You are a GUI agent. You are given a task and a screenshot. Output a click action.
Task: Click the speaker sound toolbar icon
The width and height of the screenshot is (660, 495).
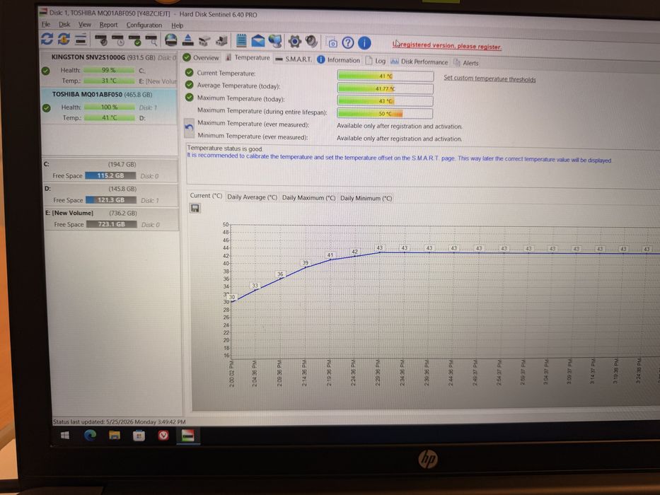click(x=311, y=41)
